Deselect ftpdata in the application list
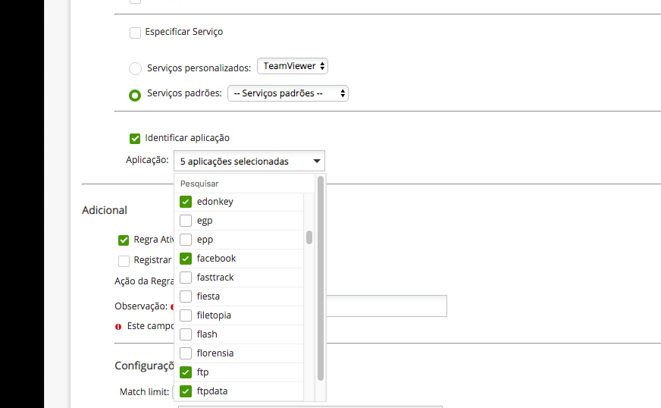Screen dimensions: 661x408 186,391
